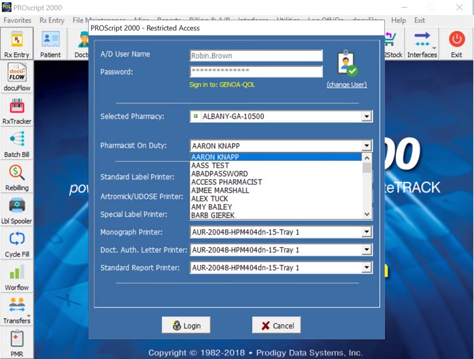Expand the Selected Pharmacy dropdown
This screenshot has height=359, width=474.
coord(366,116)
